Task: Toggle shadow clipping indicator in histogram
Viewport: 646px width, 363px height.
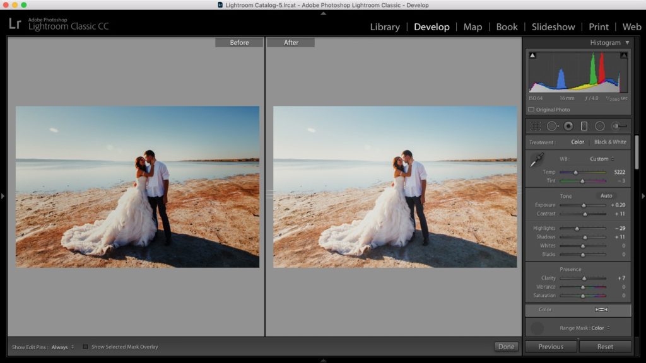Action: [x=532, y=55]
